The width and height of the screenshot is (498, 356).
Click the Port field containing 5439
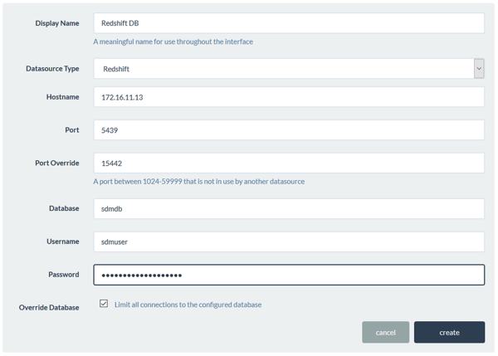(289, 130)
